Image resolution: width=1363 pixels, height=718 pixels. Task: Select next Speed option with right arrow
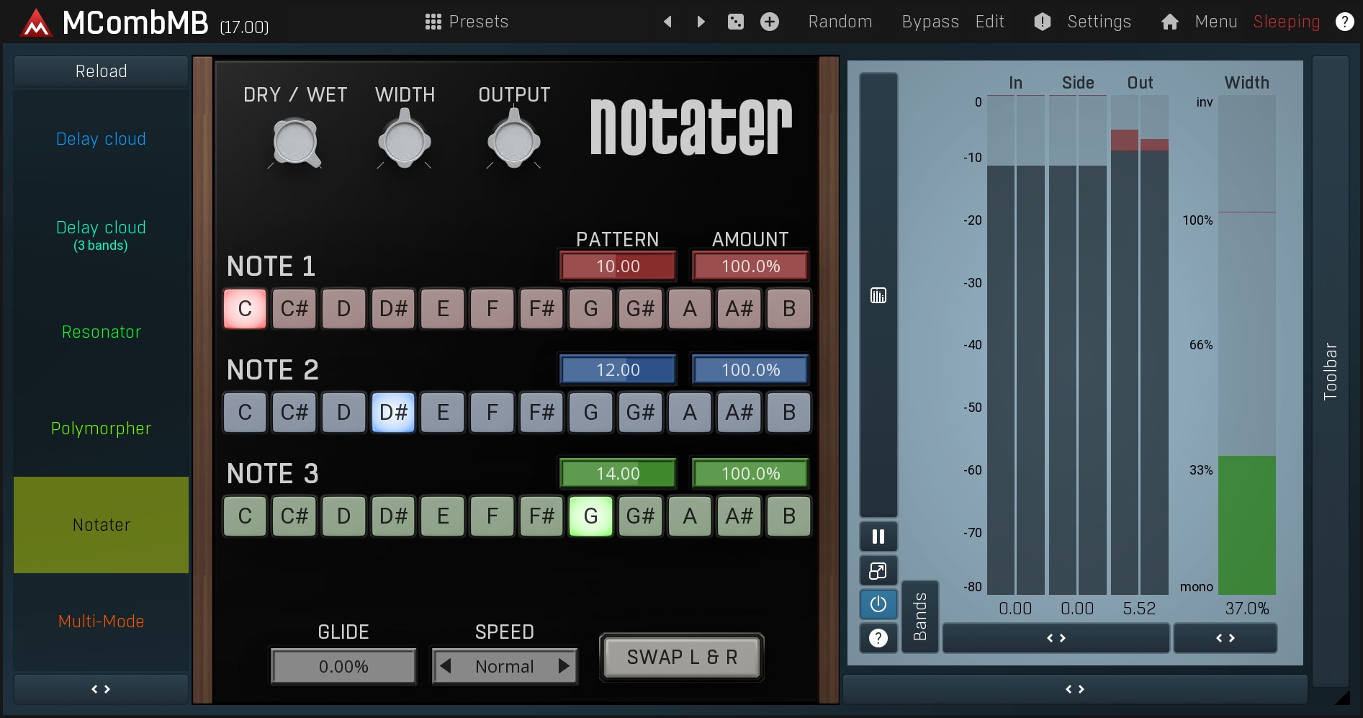[x=564, y=666]
